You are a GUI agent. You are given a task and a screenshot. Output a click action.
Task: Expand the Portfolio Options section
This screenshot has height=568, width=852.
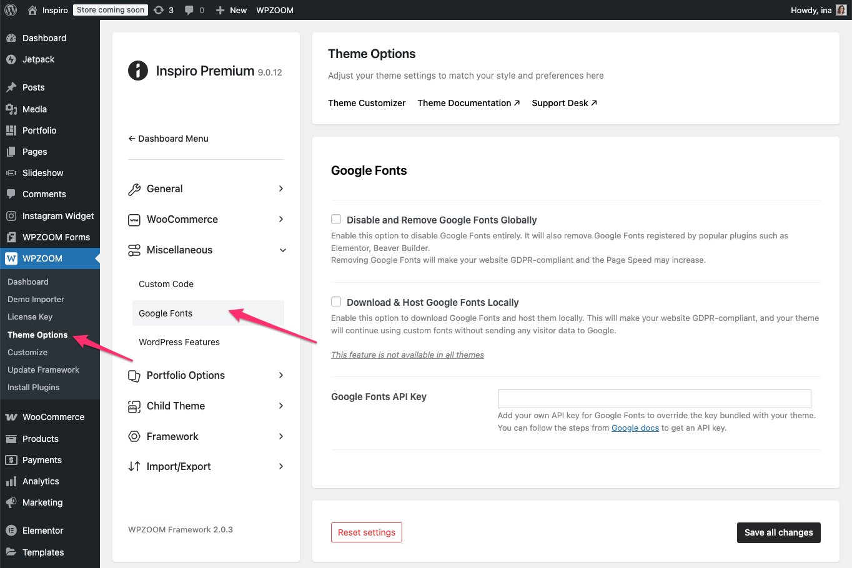tap(281, 375)
